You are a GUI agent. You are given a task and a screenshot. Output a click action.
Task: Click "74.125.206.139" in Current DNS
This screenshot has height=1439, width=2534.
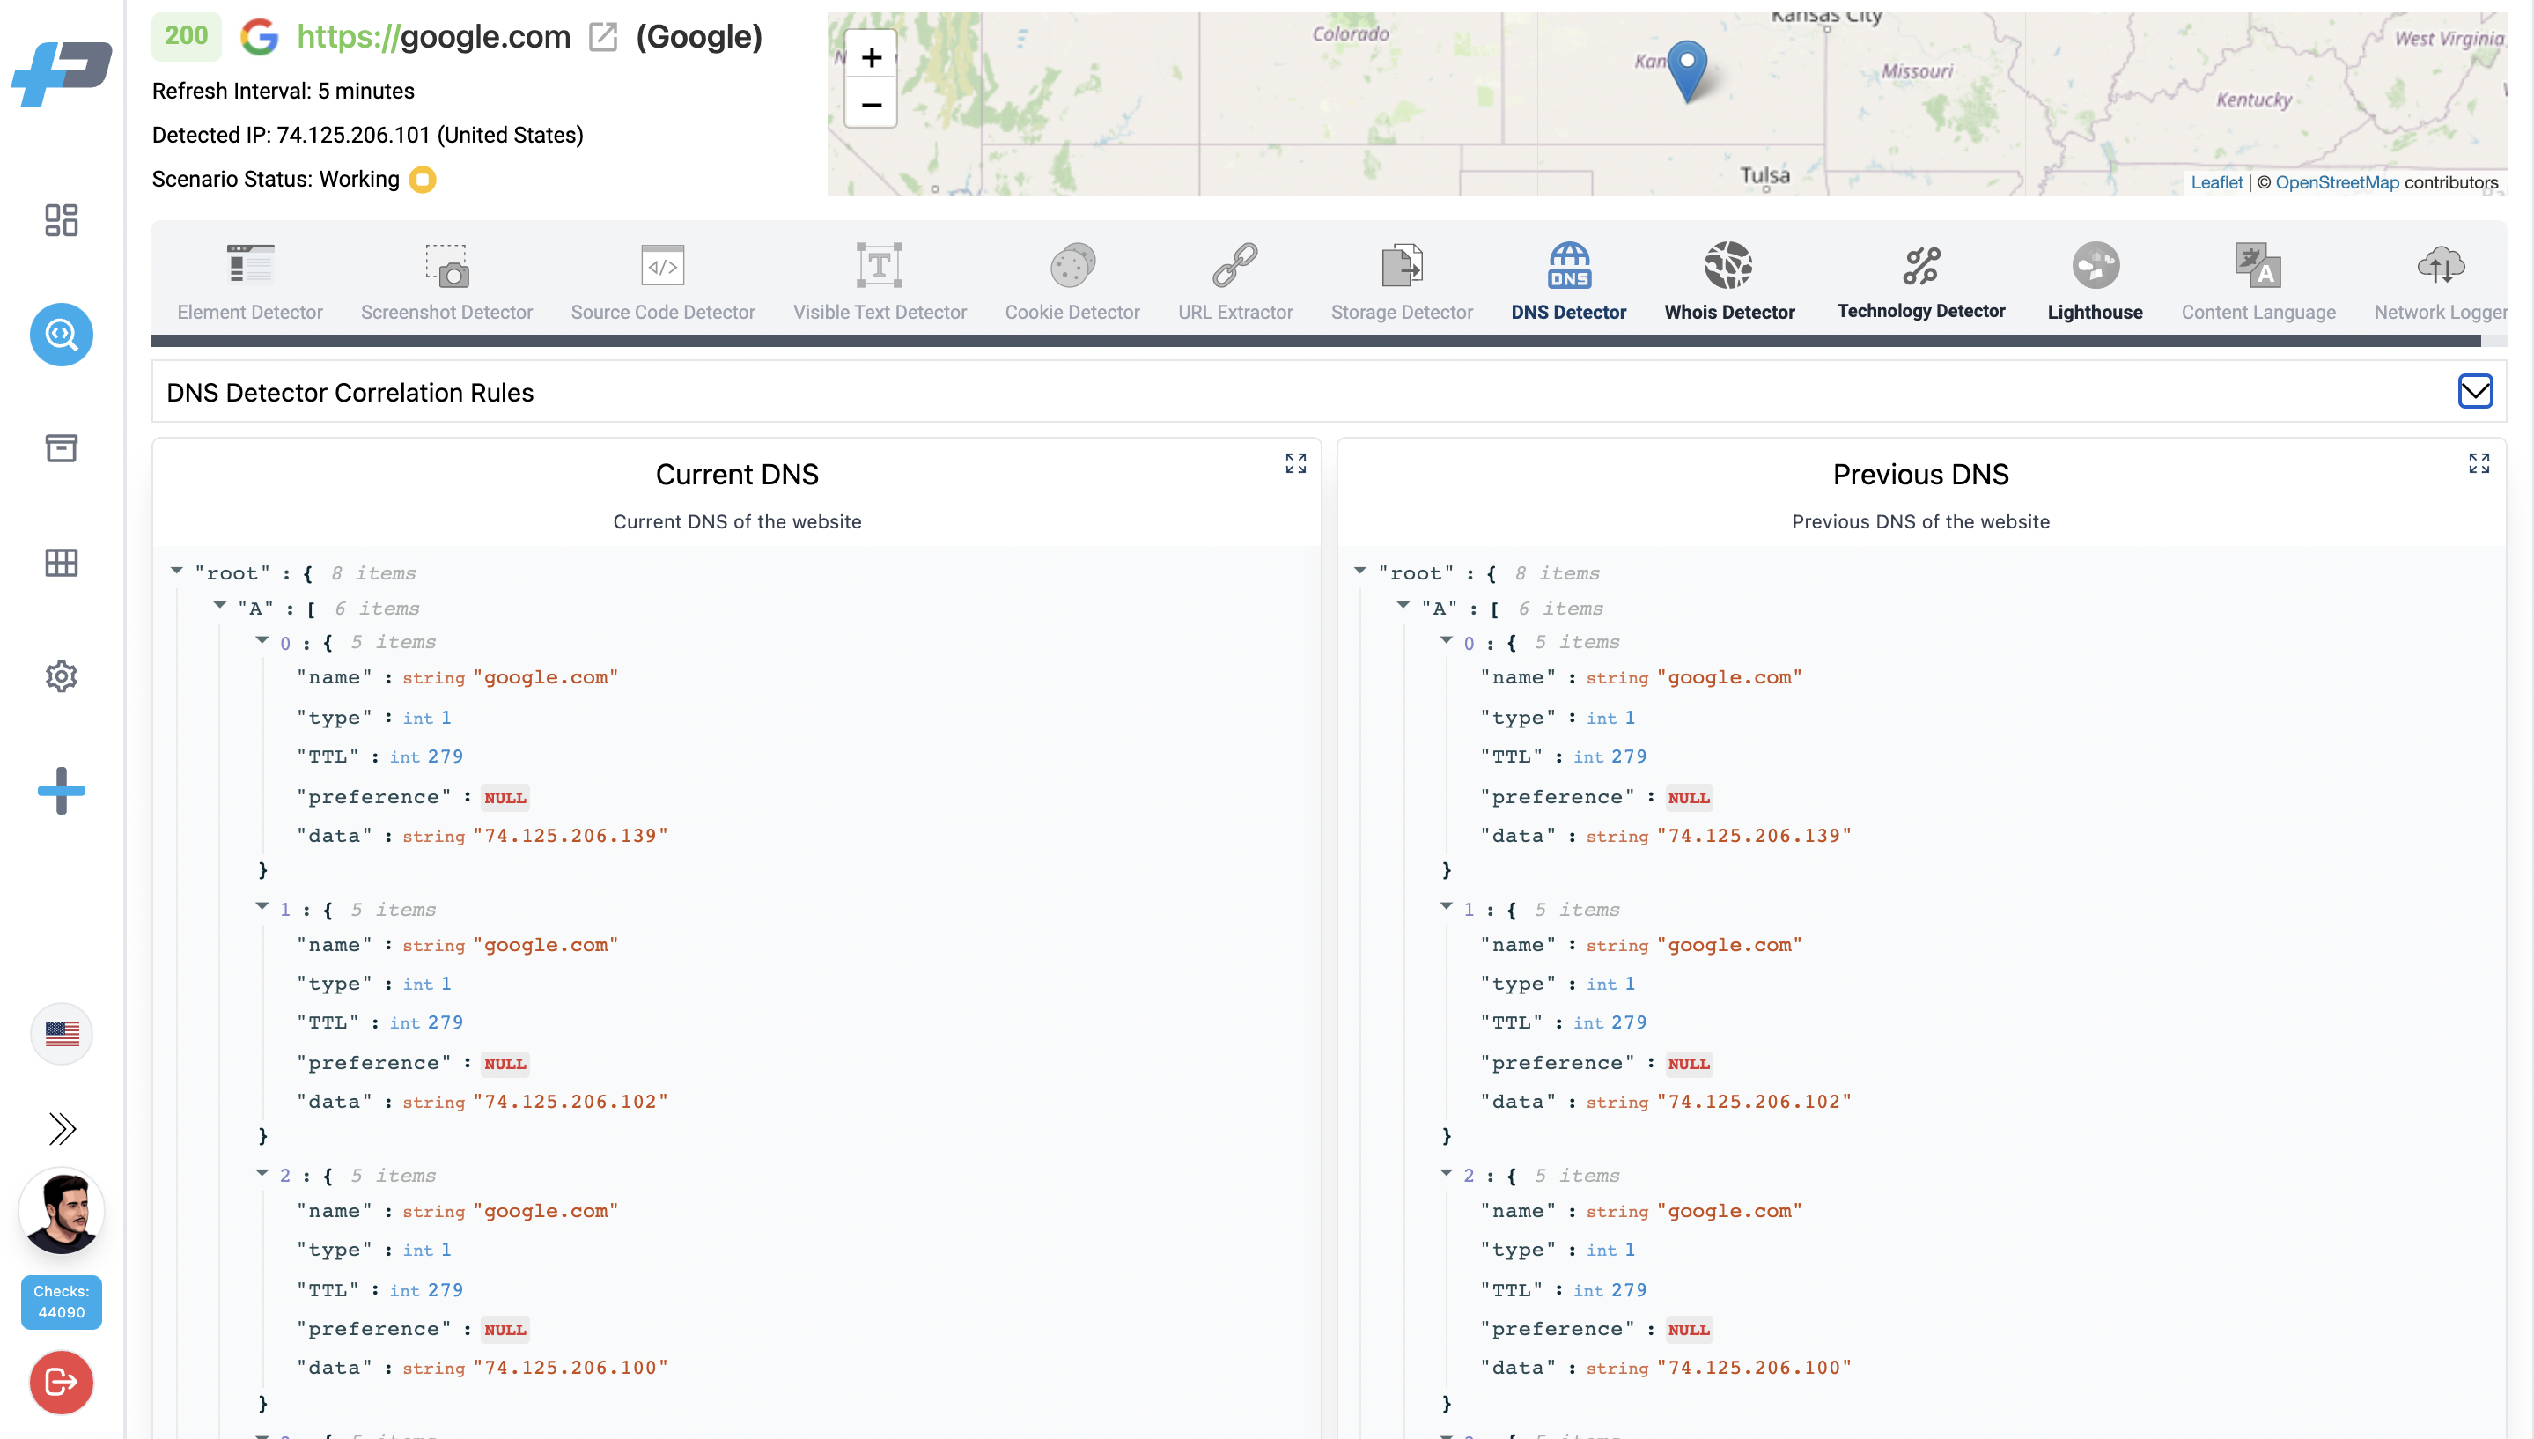(570, 836)
